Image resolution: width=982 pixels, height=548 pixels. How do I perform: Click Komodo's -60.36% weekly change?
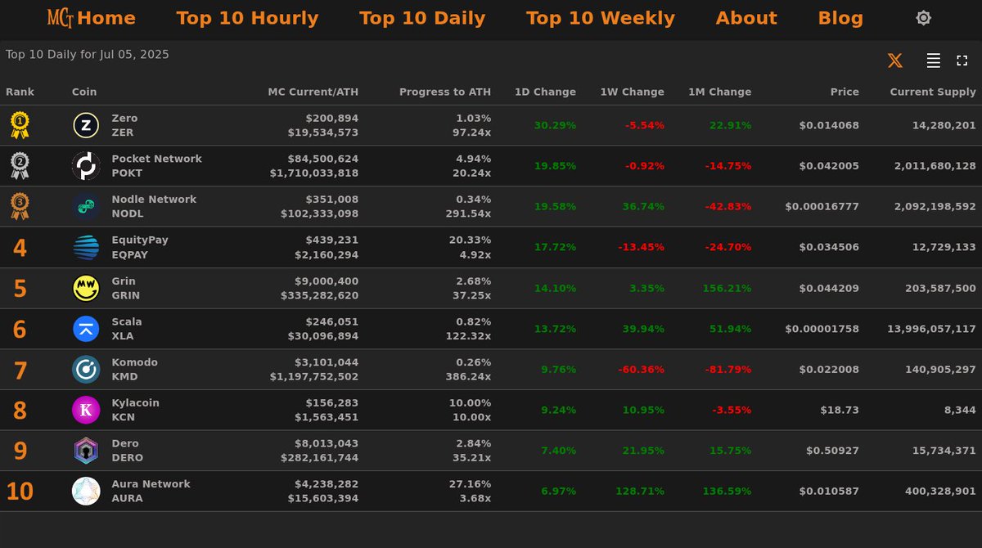pyautogui.click(x=642, y=369)
